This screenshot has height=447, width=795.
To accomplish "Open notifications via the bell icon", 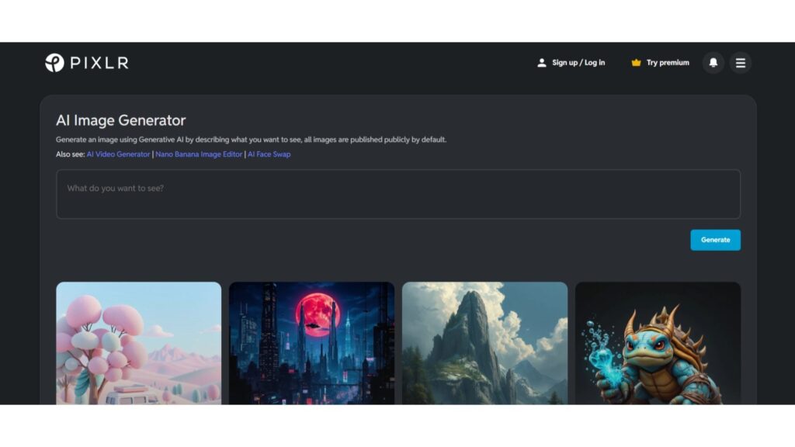I will (713, 63).
